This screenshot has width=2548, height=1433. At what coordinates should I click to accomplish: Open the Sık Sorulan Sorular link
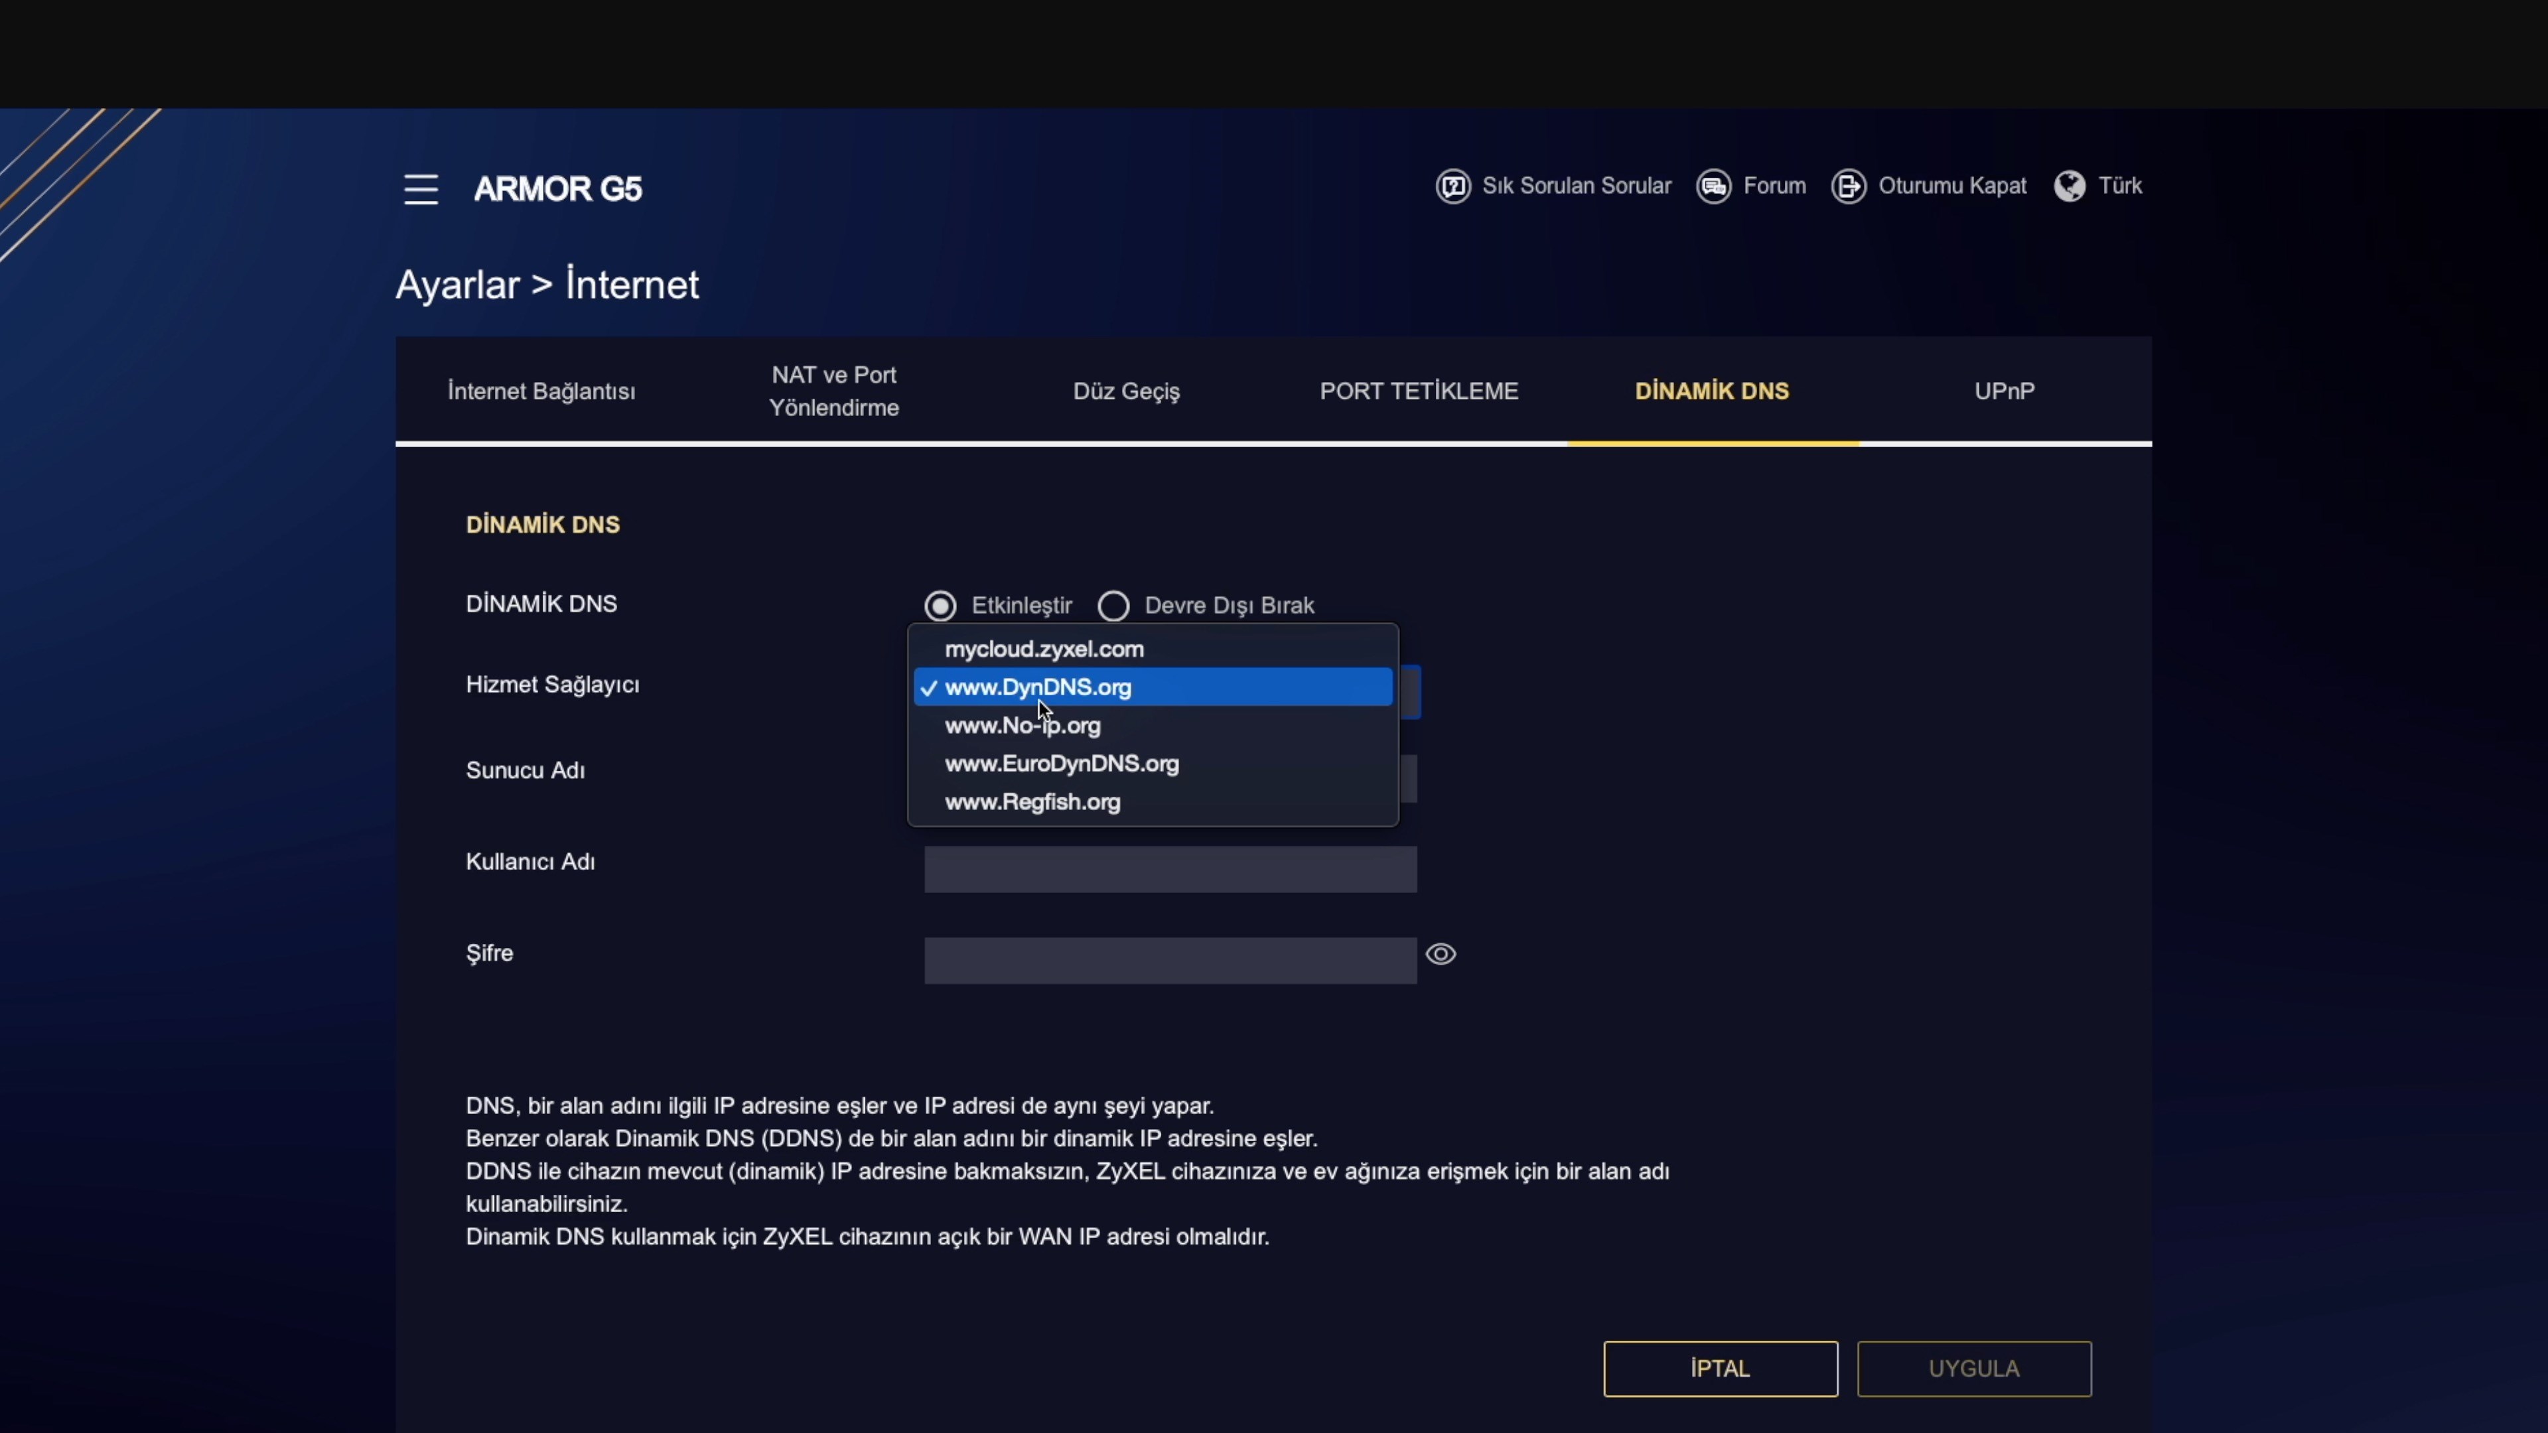(1577, 186)
